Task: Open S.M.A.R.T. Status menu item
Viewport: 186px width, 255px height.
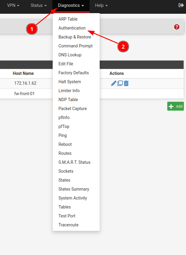Action: point(74,162)
